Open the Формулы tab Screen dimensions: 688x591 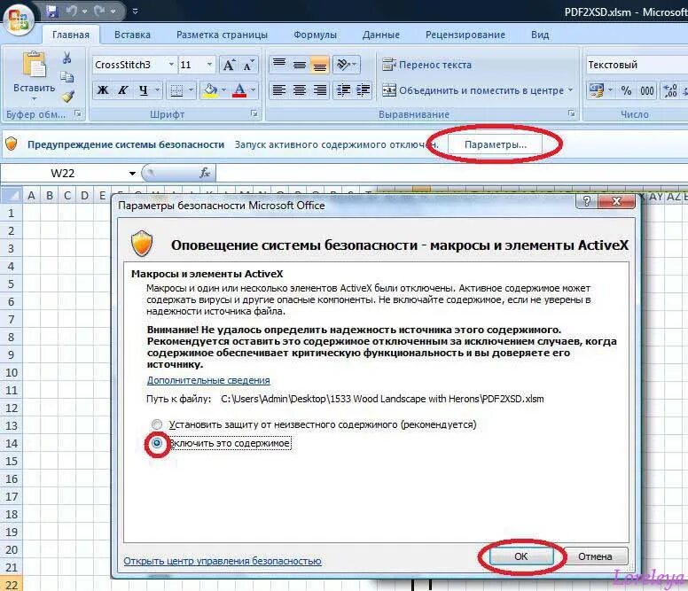(x=315, y=35)
